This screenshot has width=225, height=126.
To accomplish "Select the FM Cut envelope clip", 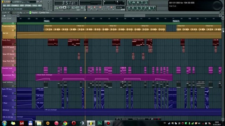I will [x=133, y=112].
